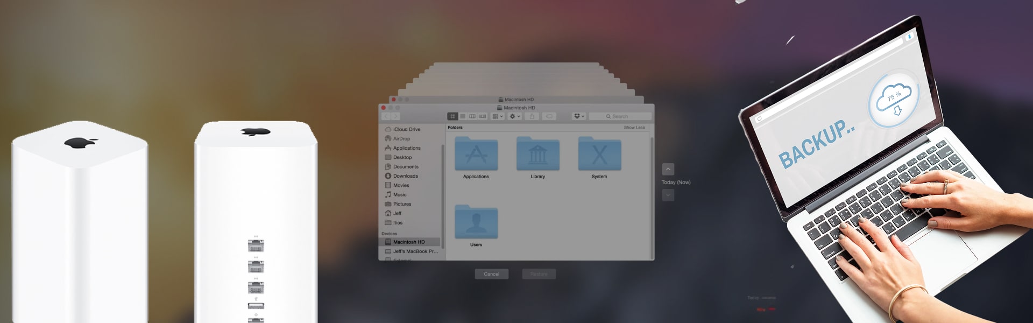This screenshot has width=1033, height=323.
Task: Open the System folder
Action: click(x=599, y=155)
